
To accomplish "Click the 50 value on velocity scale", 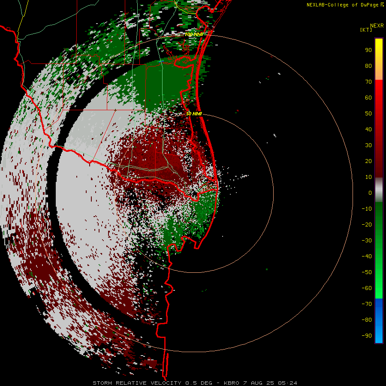I will [x=368, y=114].
